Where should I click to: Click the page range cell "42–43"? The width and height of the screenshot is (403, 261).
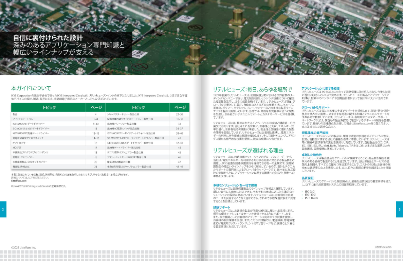pos(179,143)
